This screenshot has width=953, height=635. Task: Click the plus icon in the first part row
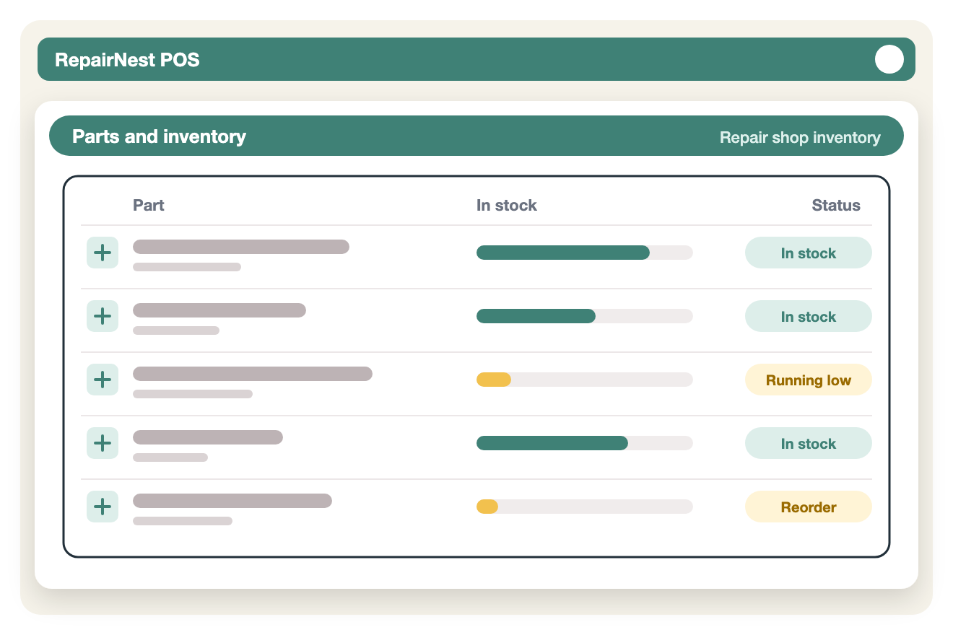coord(103,253)
